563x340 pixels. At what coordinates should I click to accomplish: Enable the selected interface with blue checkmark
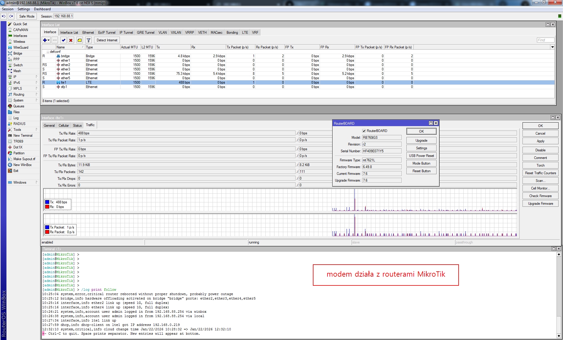63,40
